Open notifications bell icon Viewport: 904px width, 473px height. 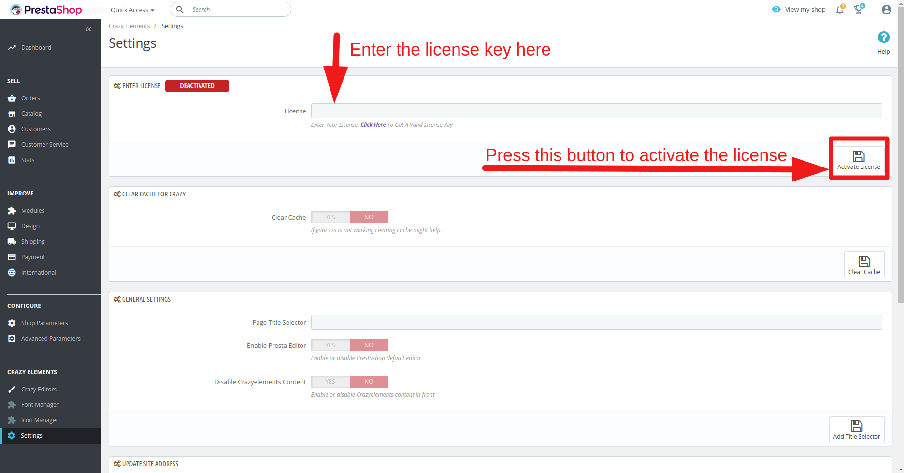(x=840, y=9)
